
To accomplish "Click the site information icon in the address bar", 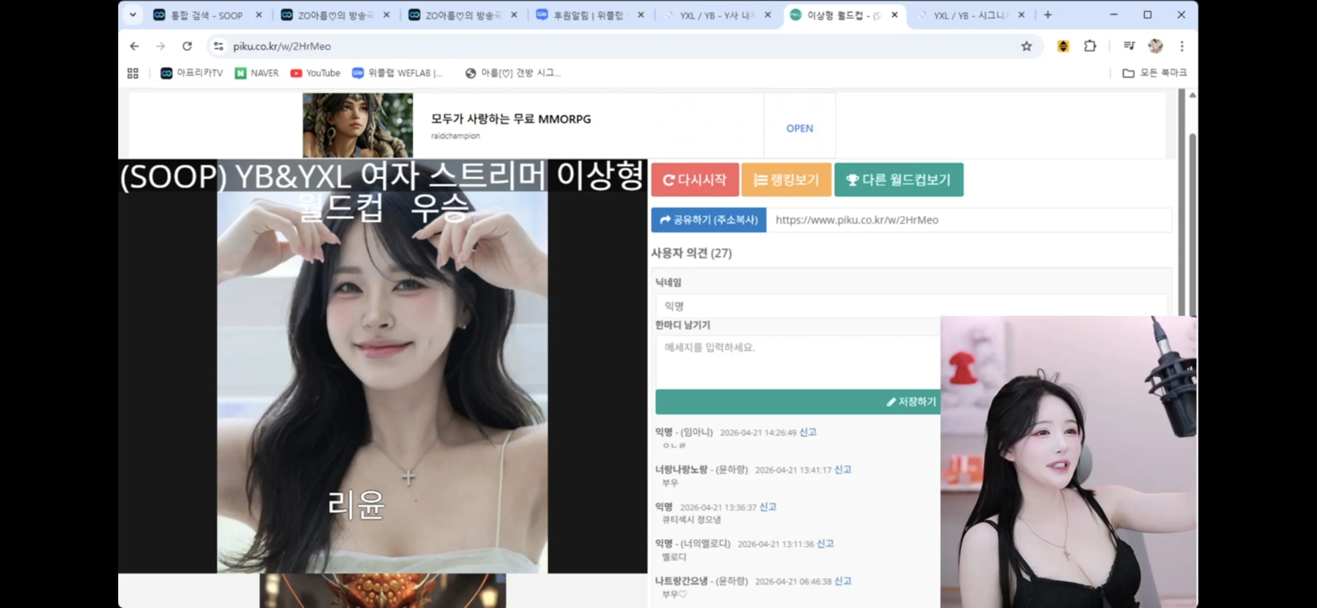I will click(x=218, y=46).
